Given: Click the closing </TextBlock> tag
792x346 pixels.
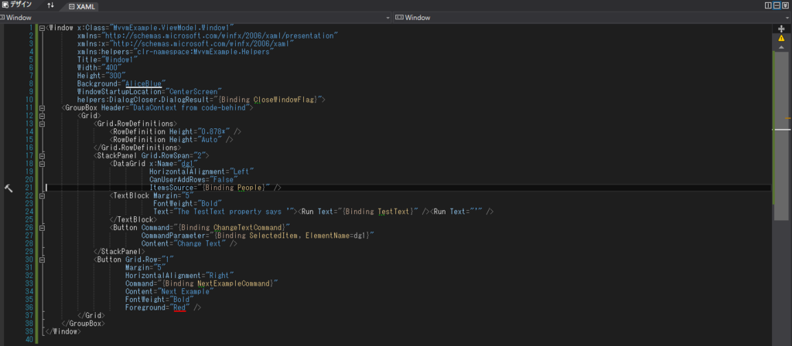Looking at the screenshot, I should pos(134,219).
